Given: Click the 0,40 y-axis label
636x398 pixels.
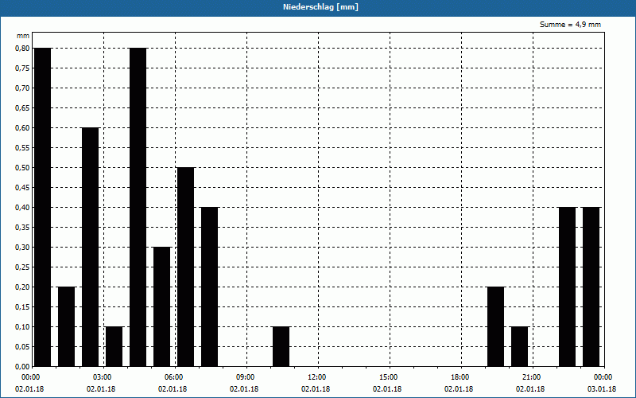Looking at the screenshot, I should [22, 208].
